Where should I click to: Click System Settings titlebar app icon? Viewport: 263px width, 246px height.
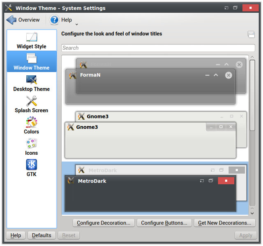[8, 8]
